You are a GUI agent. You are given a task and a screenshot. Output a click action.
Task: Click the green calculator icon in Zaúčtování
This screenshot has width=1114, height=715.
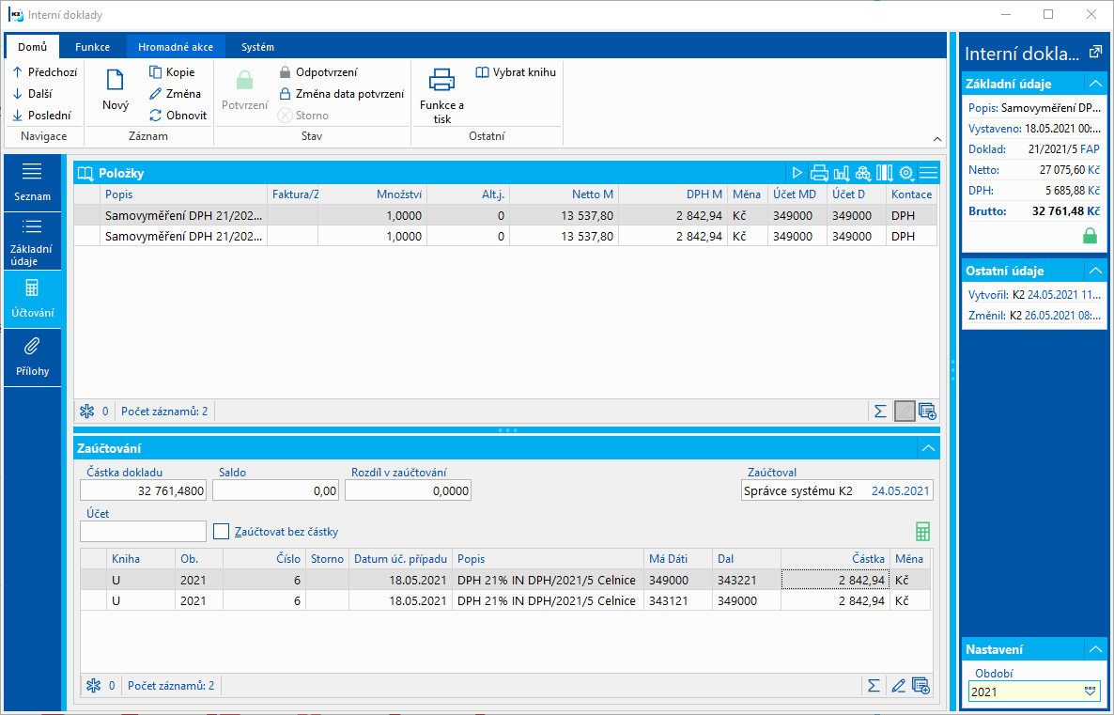tap(922, 531)
